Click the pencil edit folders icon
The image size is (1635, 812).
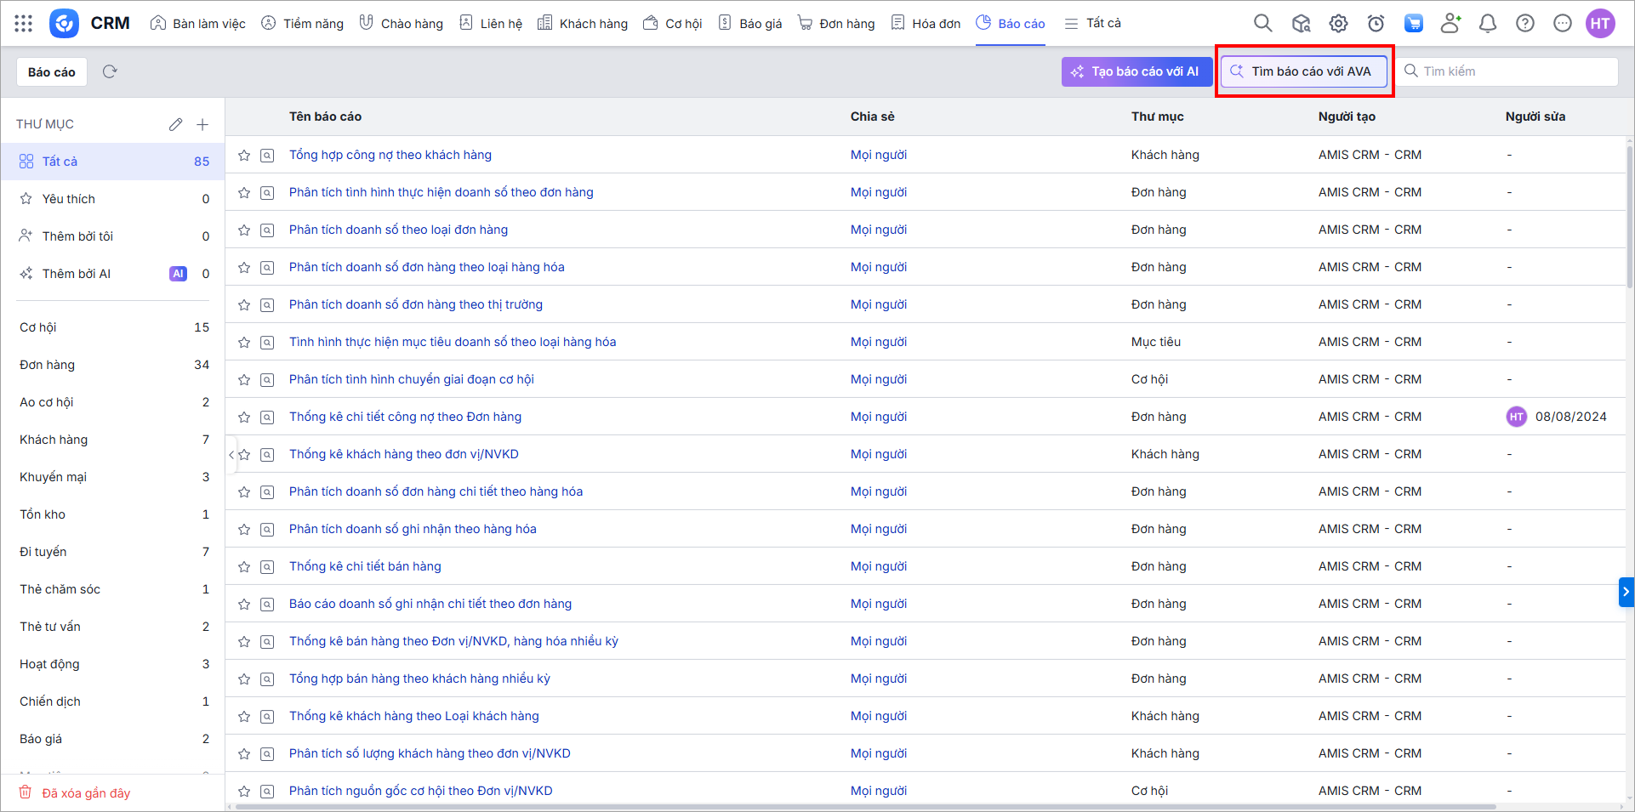coord(175,124)
